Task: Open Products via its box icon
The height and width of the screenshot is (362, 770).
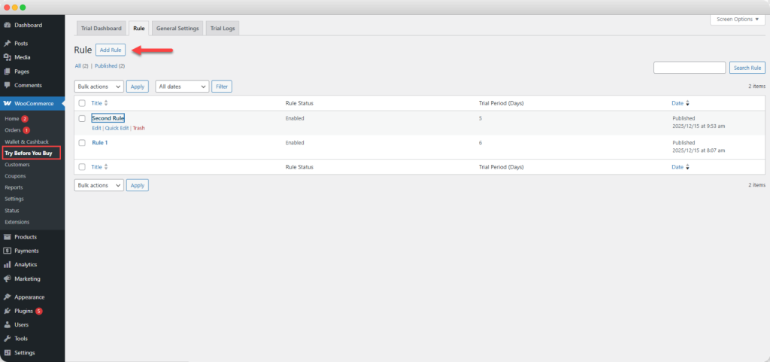Action: tap(8, 237)
